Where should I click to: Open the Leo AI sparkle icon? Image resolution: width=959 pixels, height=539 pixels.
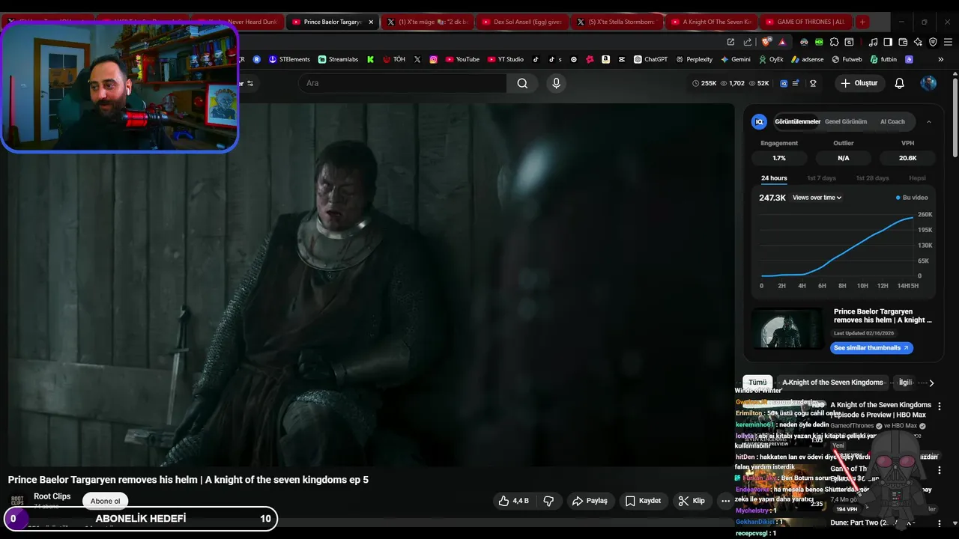coord(918,42)
